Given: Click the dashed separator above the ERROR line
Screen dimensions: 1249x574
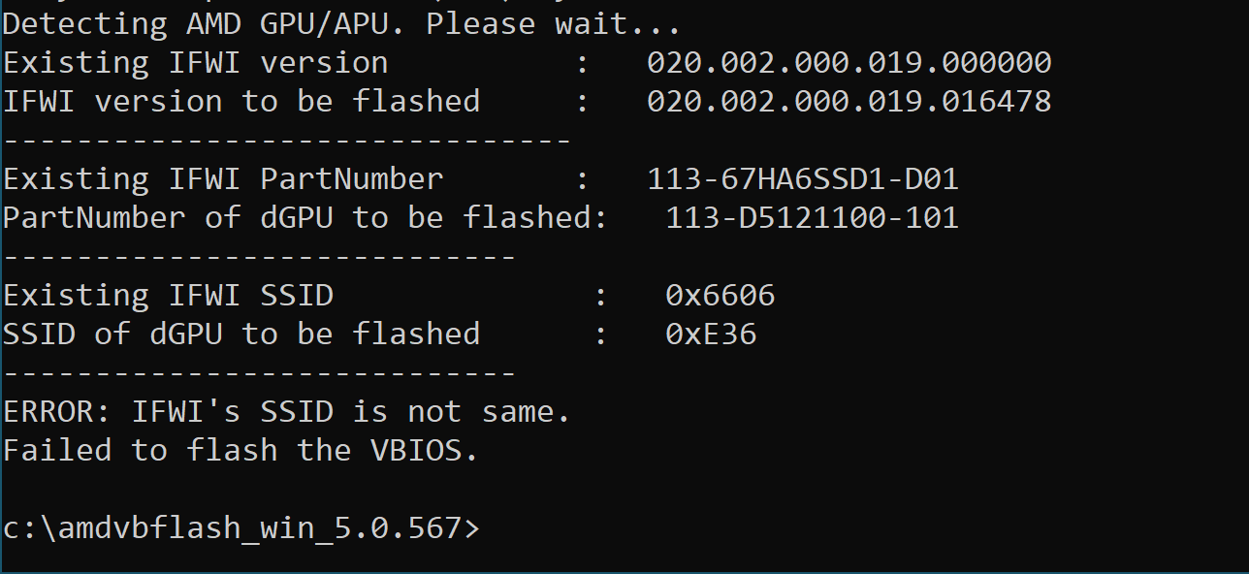Looking at the screenshot, I should pos(259,373).
